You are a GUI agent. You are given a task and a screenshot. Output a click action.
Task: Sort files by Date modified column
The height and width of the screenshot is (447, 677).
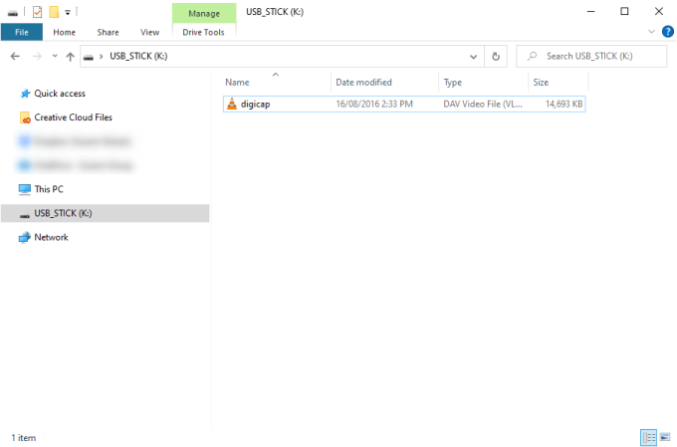coord(363,82)
